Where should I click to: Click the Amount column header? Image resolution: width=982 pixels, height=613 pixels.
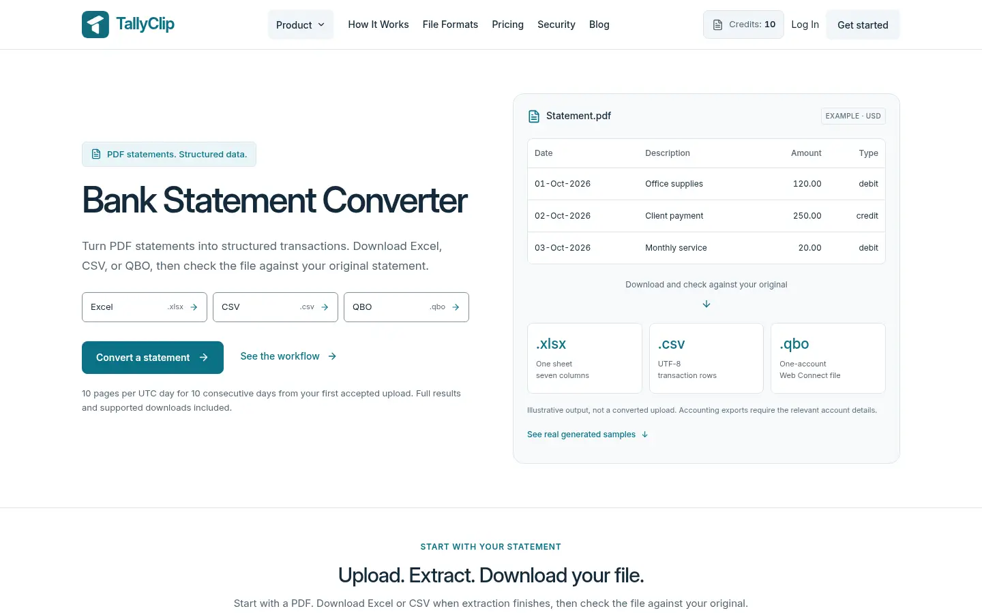[x=806, y=153]
